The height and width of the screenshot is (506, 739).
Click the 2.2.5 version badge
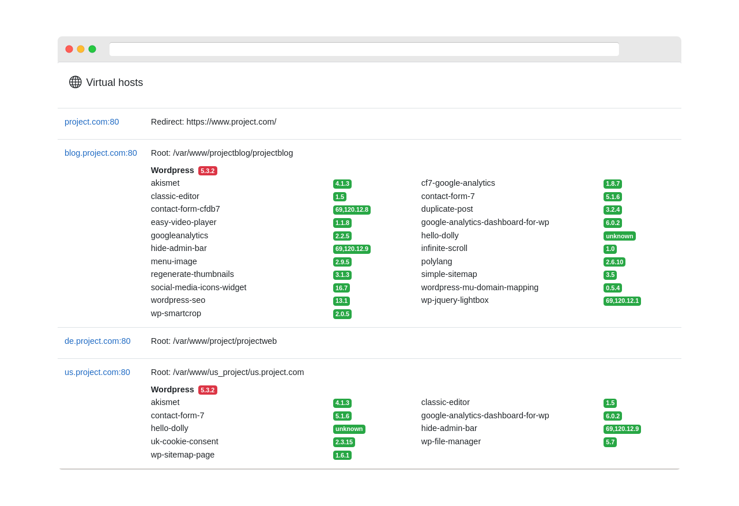[342, 236]
